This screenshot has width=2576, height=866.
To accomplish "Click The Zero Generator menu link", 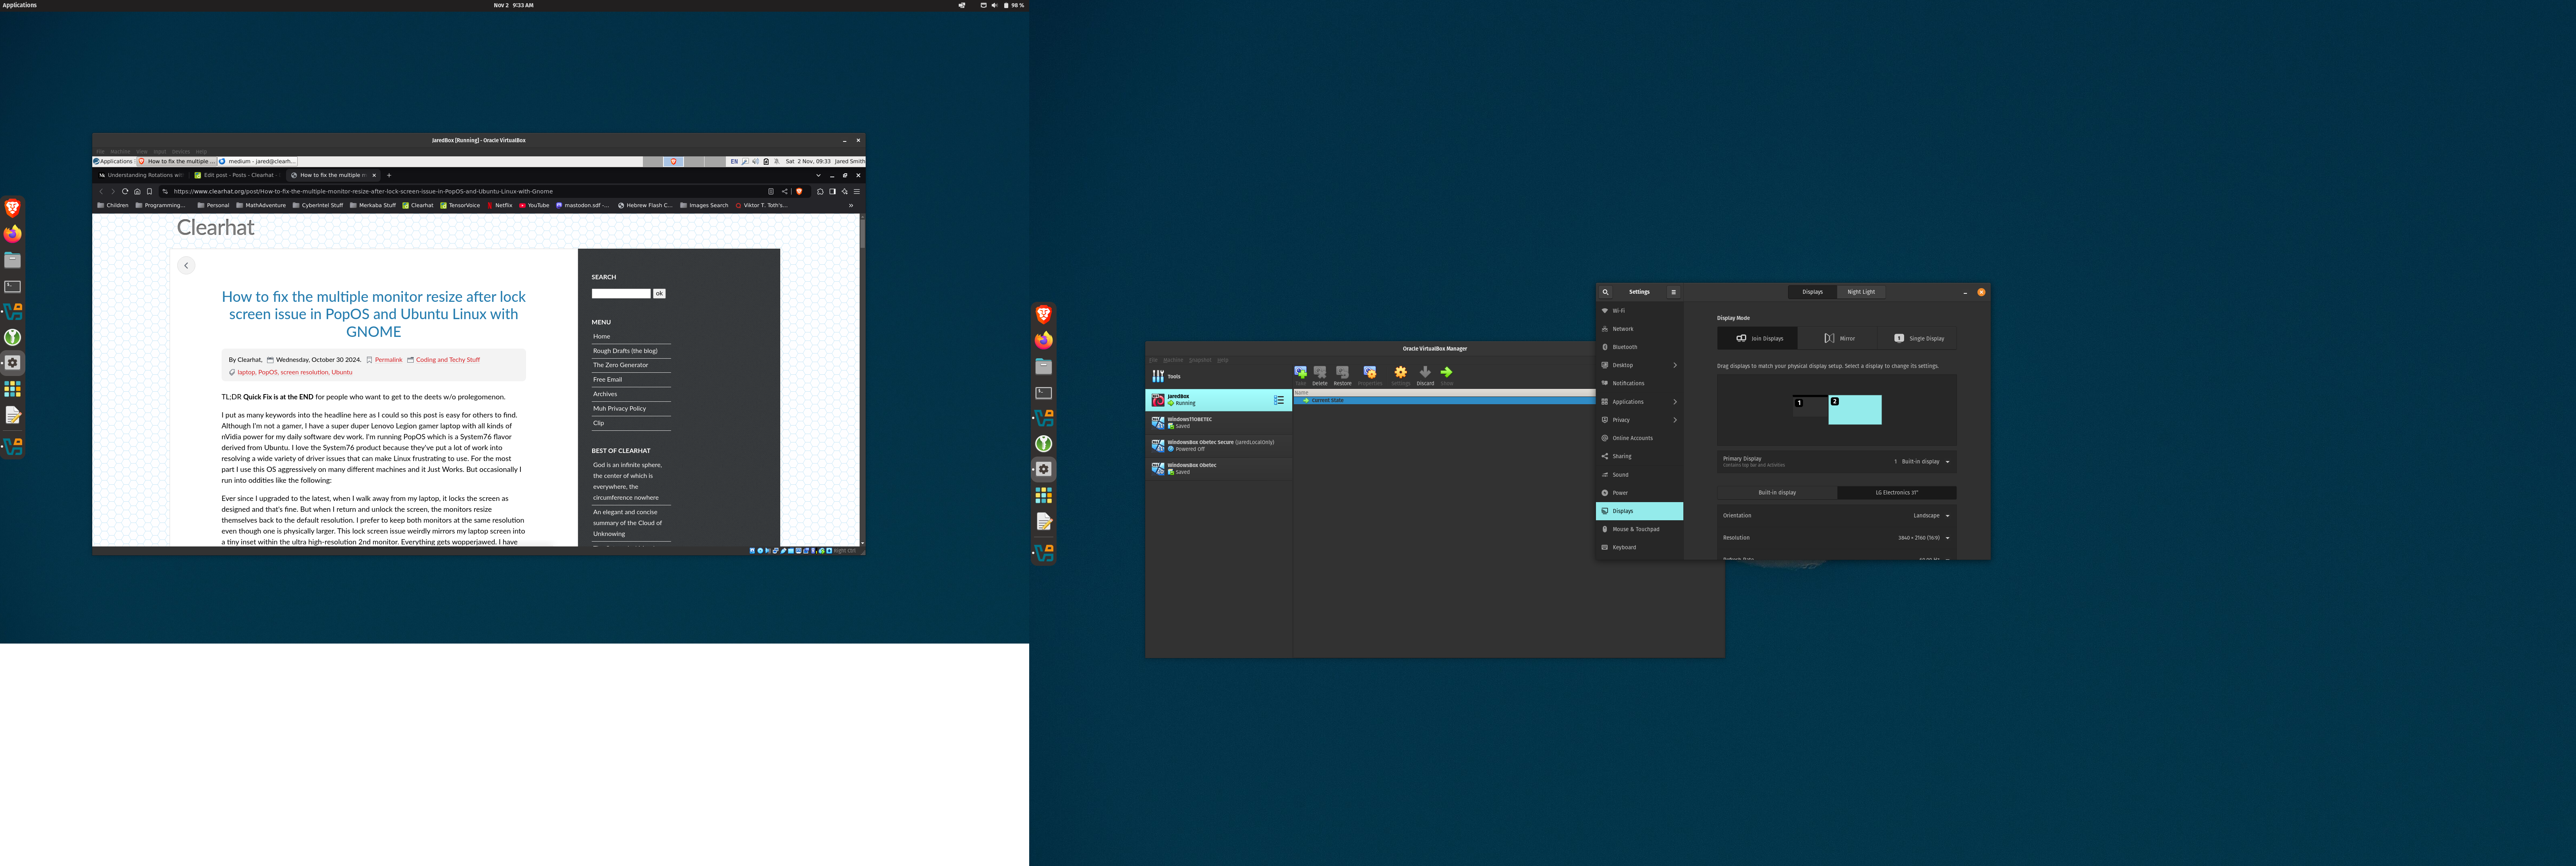I will (621, 365).
